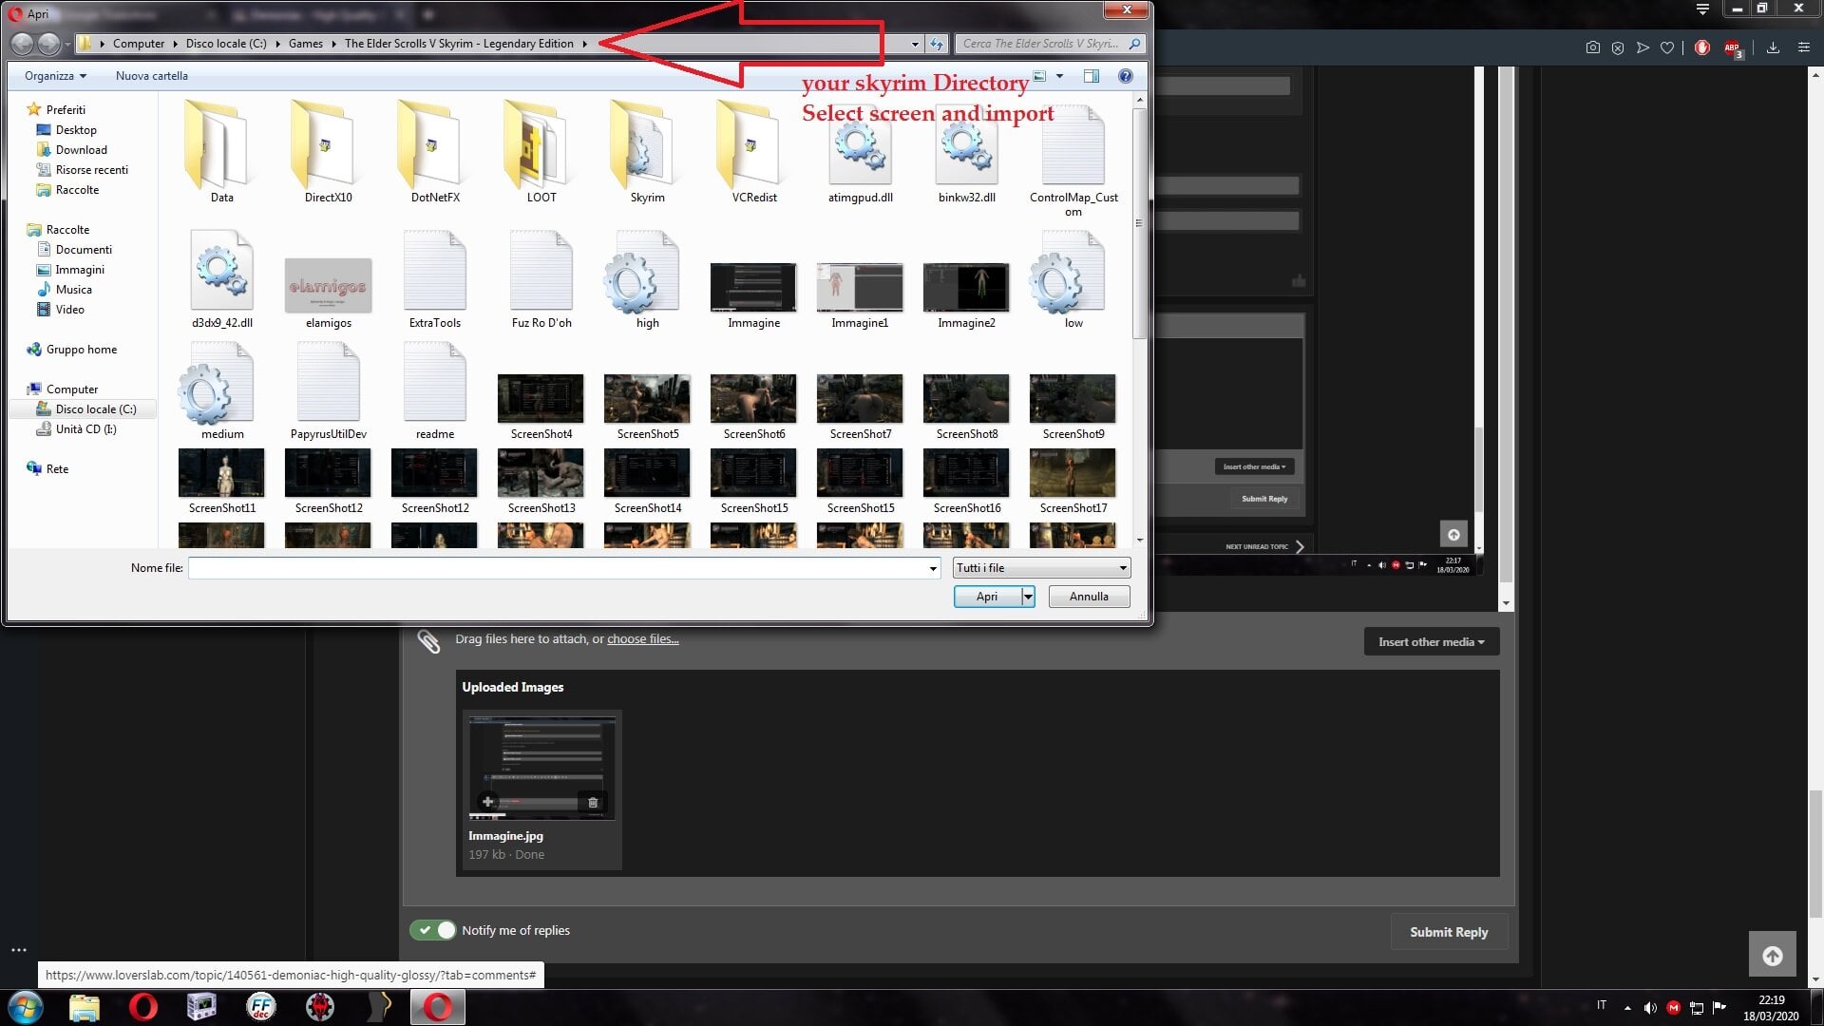Open the Insert other media dropdown on the page
1824x1026 pixels.
[x=1432, y=642]
